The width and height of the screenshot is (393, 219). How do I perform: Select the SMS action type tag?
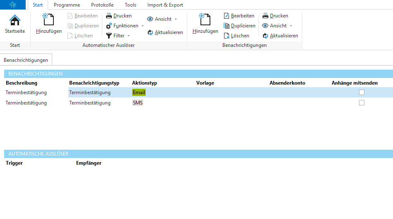tap(137, 103)
